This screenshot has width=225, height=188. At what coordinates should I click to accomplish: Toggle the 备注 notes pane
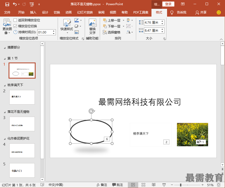click(x=102, y=185)
